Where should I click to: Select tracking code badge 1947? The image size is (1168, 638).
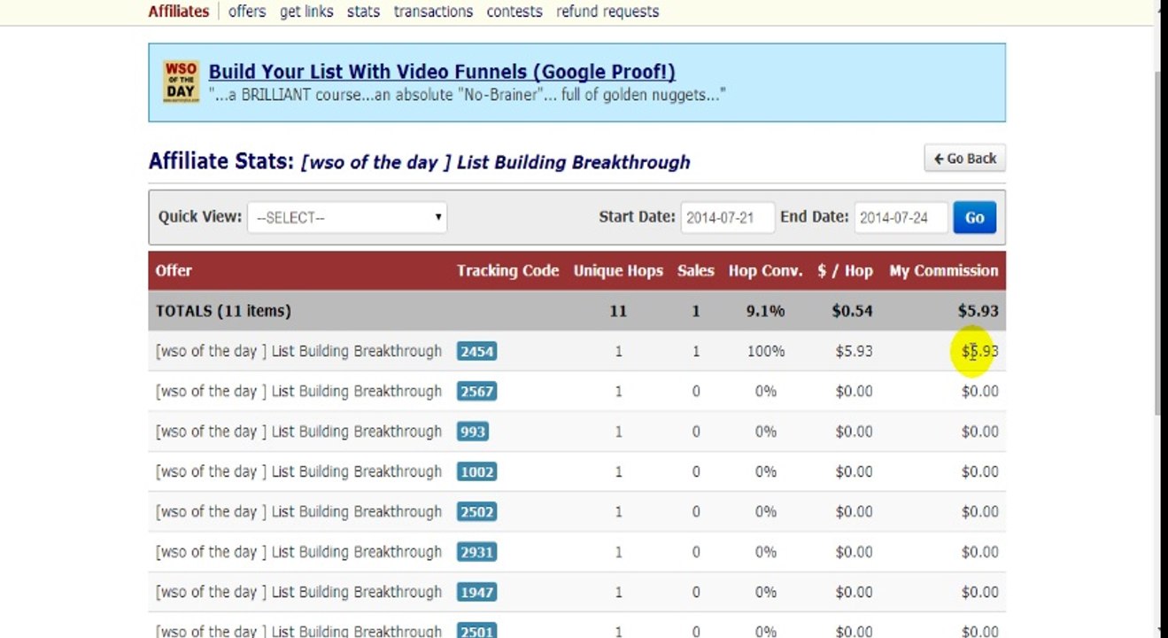476,592
